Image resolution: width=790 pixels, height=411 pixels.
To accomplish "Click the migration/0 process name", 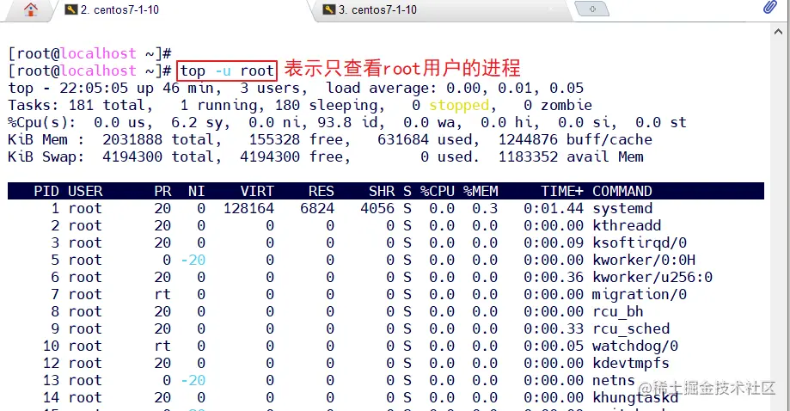I will tap(640, 294).
